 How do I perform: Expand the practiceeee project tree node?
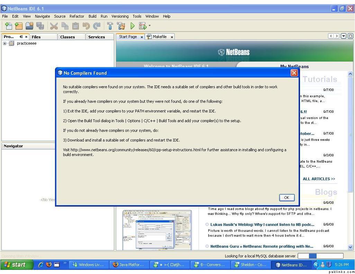pos(5,44)
